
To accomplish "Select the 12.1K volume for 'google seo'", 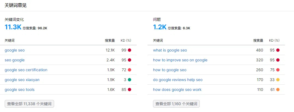I will pyautogui.click(x=110, y=50).
